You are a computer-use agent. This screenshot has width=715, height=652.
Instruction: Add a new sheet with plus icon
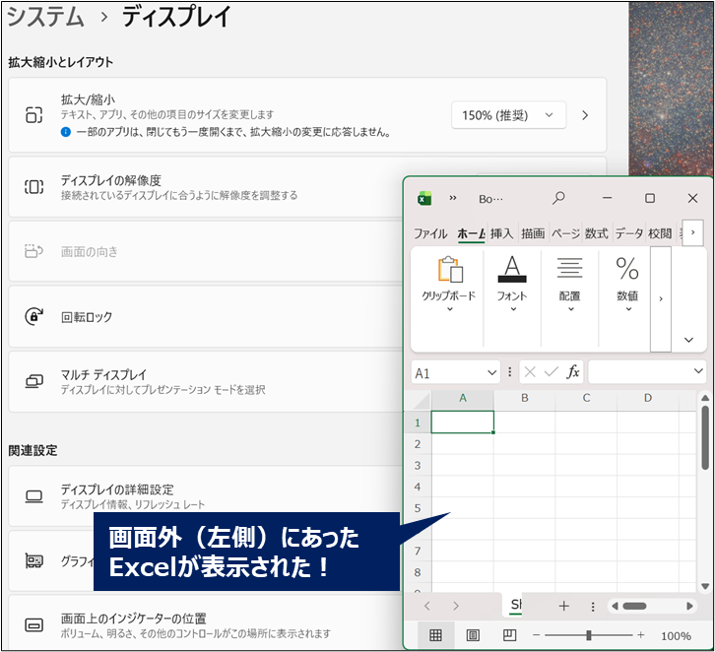564,607
